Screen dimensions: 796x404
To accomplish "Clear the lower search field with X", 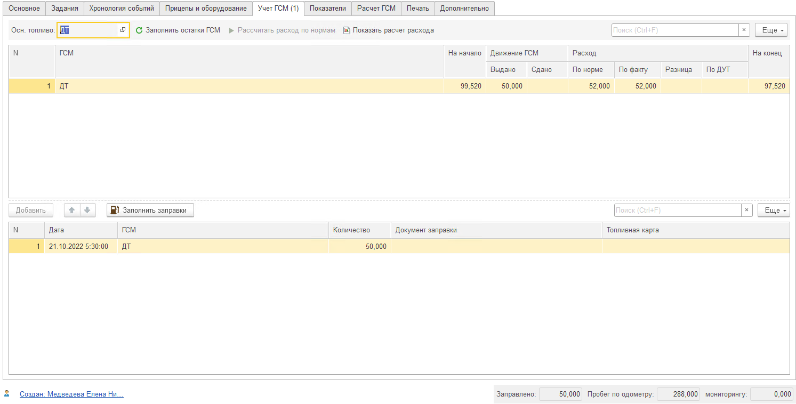I will coord(746,211).
